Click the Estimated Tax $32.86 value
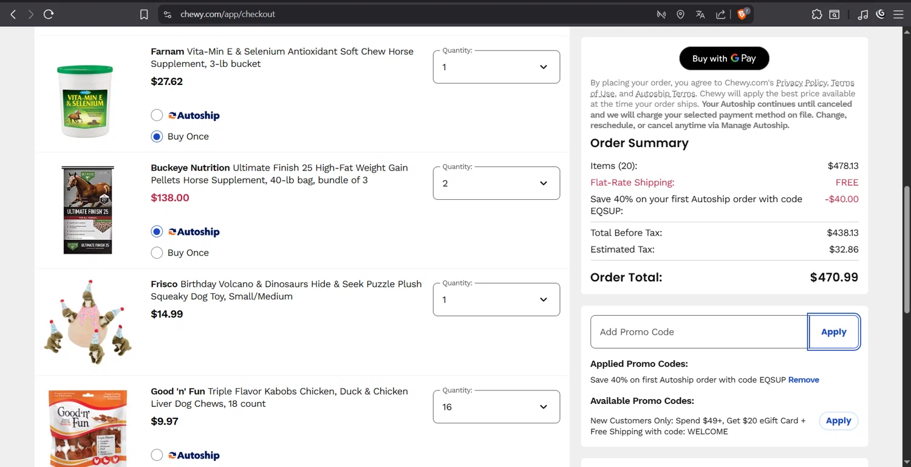 pyautogui.click(x=844, y=250)
